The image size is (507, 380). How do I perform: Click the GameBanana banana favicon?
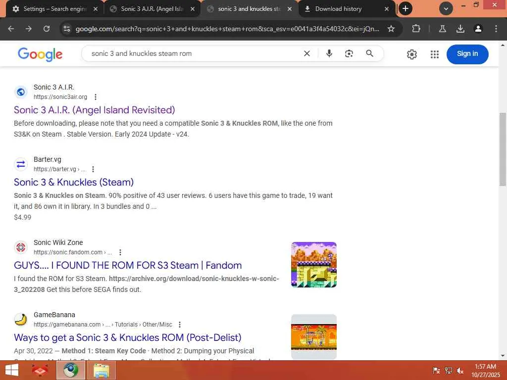point(21,320)
